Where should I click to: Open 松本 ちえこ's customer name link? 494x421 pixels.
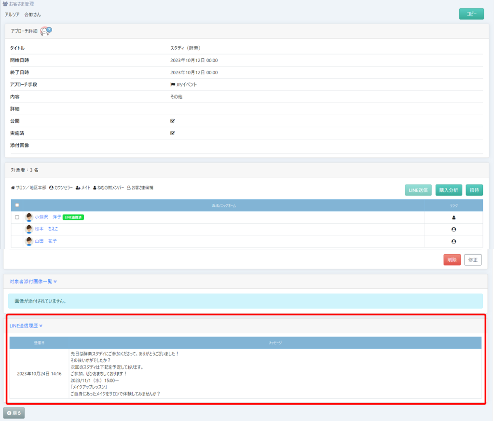click(x=46, y=229)
